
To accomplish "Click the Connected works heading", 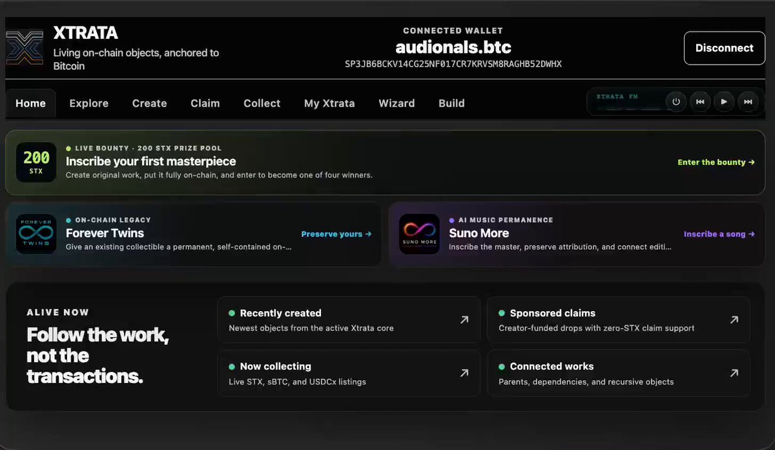I will [552, 366].
